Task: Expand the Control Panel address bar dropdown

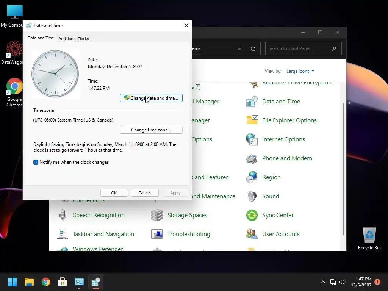Action: point(239,49)
